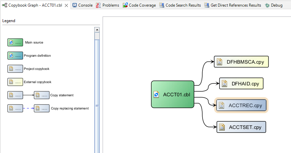The height and width of the screenshot is (153, 291).
Task: Click the legend scrollbar up arrow
Action: tap(97, 30)
